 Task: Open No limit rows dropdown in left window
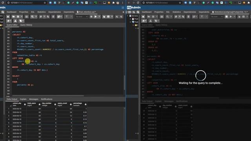click(82, 16)
